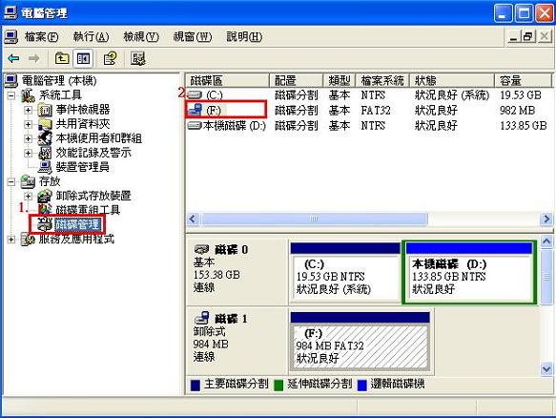Click the rightmost Help toolbar icon
Image resolution: width=556 pixels, height=418 pixels.
tap(137, 58)
